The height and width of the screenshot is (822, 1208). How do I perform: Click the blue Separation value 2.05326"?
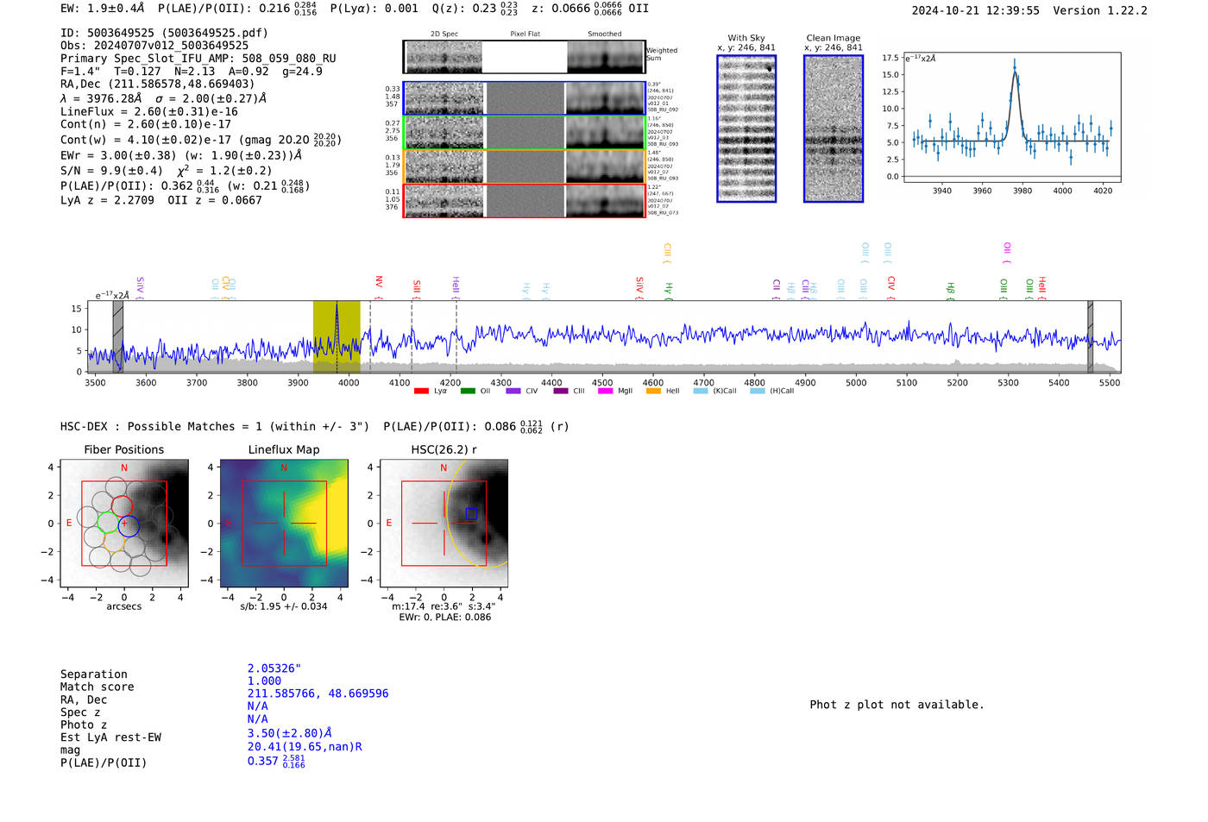(x=274, y=668)
